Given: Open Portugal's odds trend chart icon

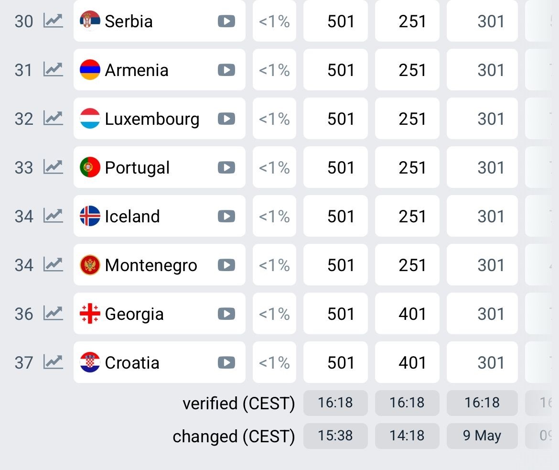Looking at the screenshot, I should coord(53,167).
